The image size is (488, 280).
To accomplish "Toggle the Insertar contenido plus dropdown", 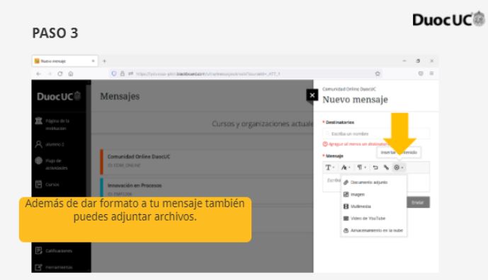I will (398, 167).
